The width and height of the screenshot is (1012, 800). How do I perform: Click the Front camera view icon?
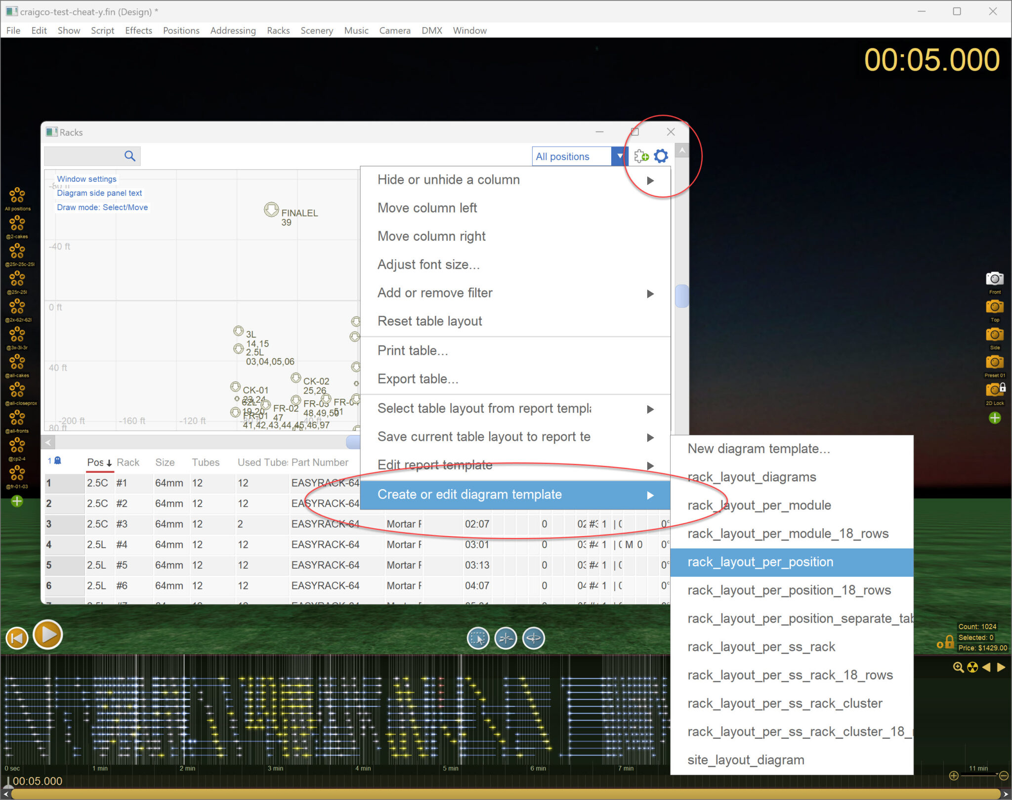coord(994,279)
